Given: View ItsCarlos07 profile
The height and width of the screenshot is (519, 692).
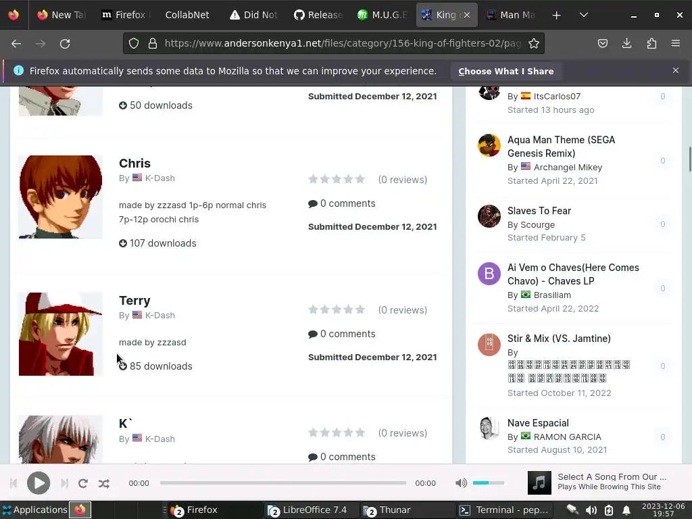Looking at the screenshot, I should pos(557,96).
